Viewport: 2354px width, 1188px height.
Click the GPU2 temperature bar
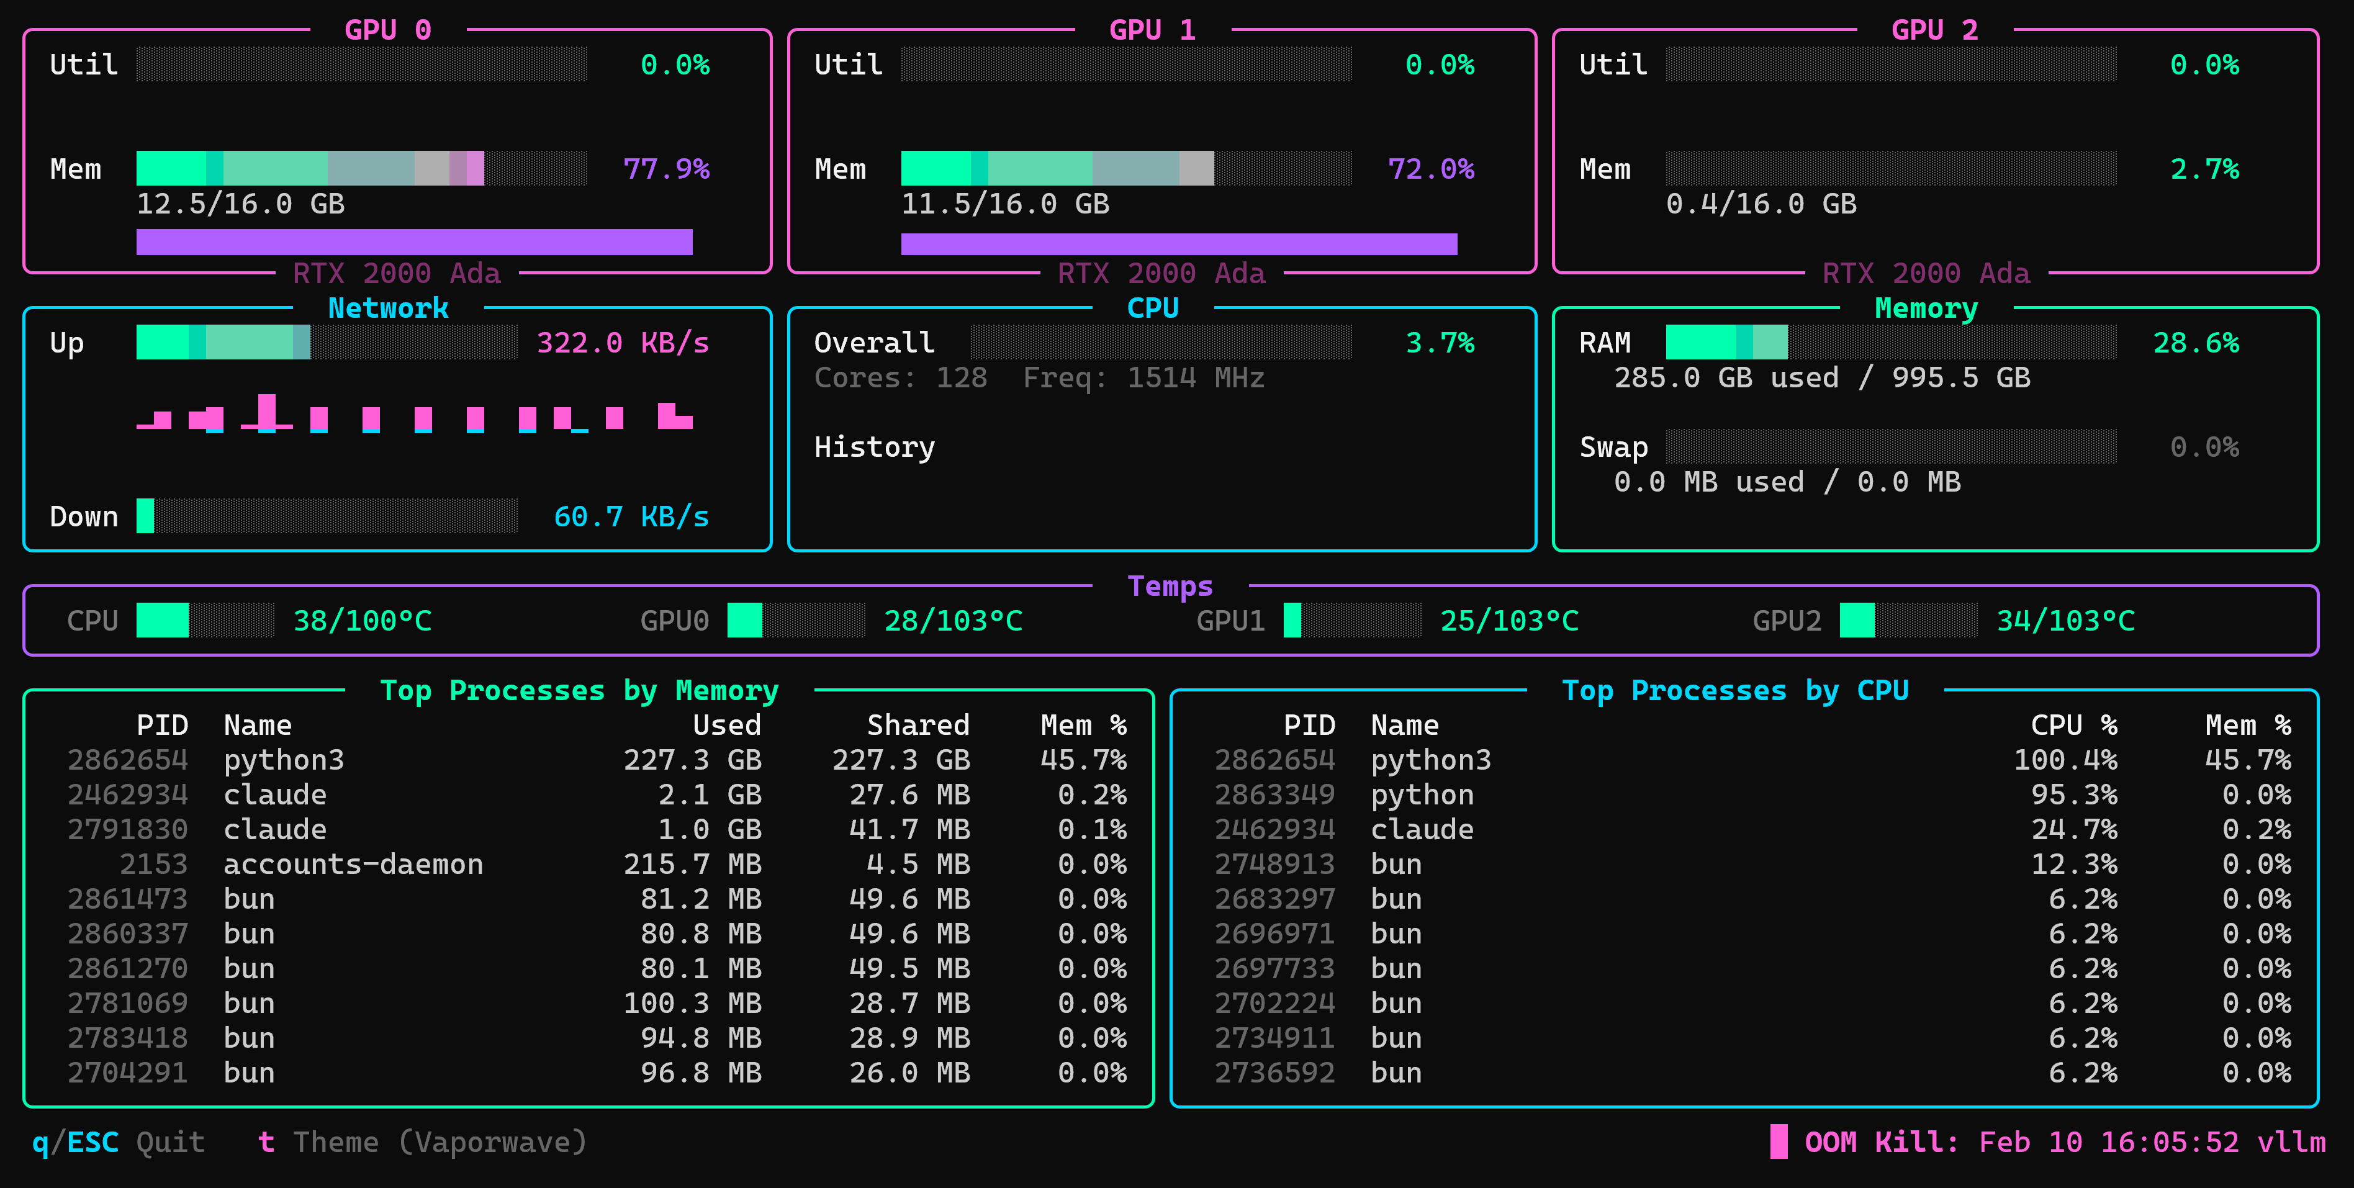[1908, 621]
